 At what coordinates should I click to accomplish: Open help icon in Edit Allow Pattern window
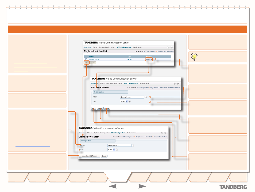click(174, 84)
